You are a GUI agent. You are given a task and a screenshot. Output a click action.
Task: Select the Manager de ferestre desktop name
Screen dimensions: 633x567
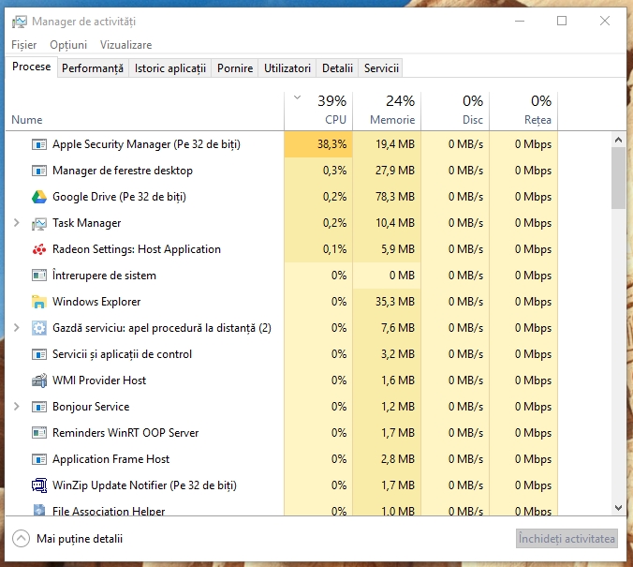[123, 171]
